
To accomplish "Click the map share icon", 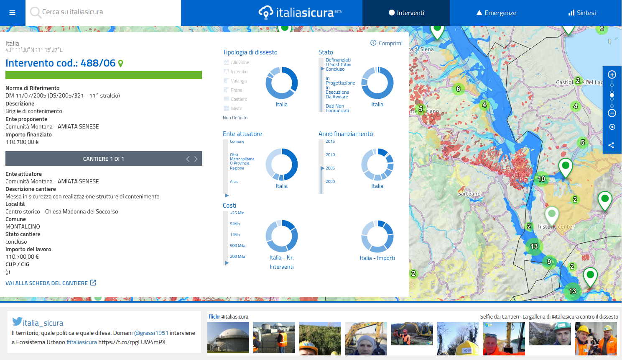I will point(611,145).
